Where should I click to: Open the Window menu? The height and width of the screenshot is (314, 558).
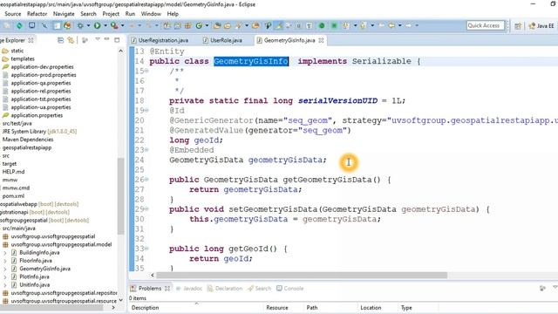[x=151, y=14]
